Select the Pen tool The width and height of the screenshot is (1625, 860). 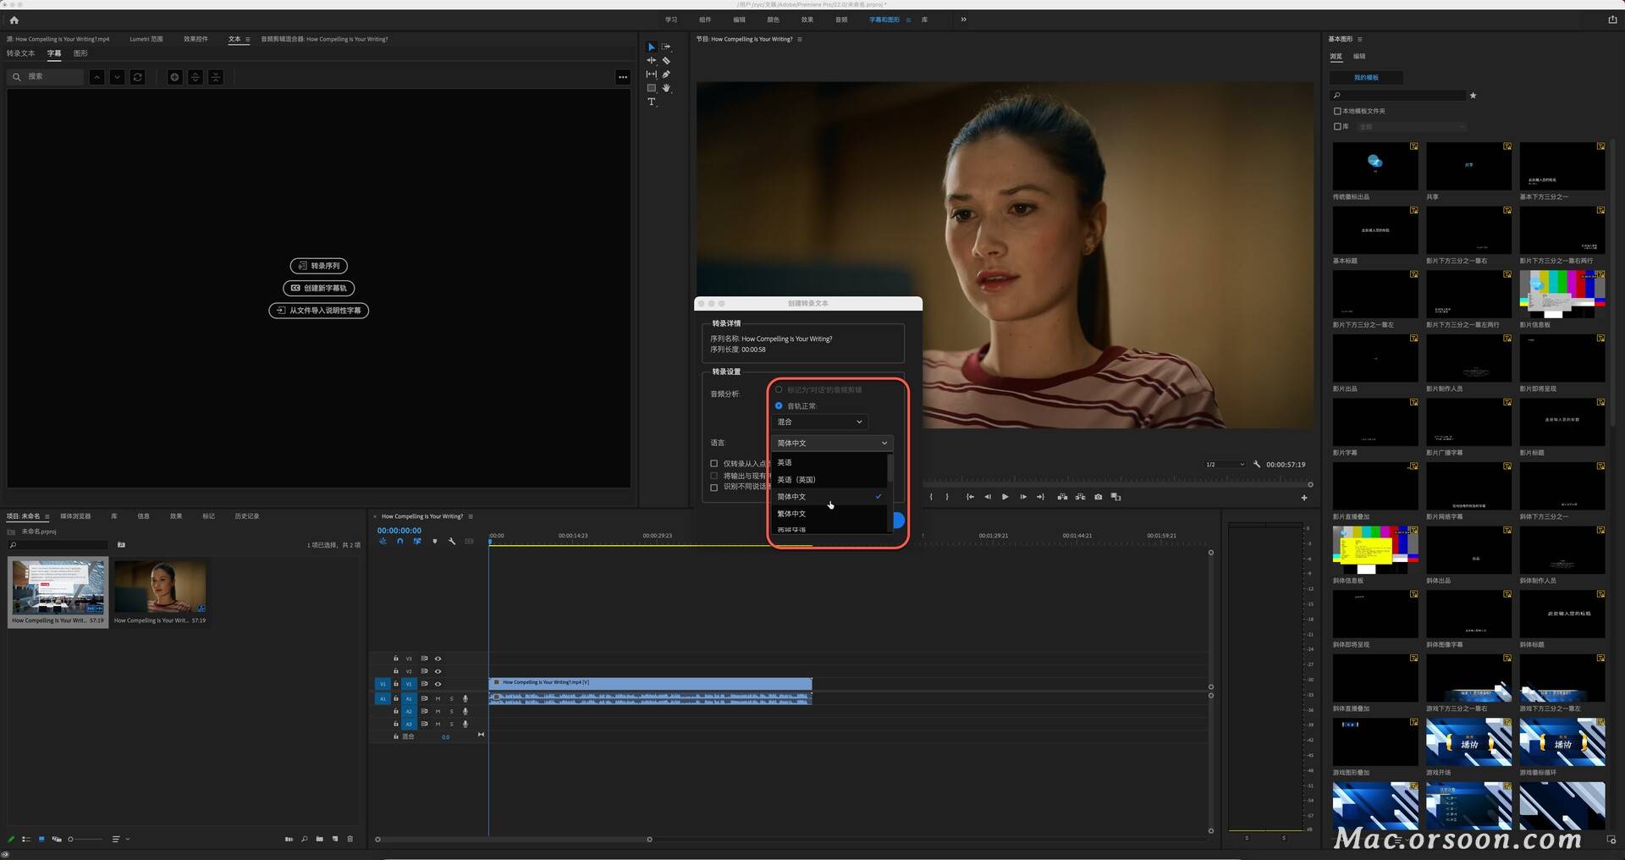tap(666, 74)
